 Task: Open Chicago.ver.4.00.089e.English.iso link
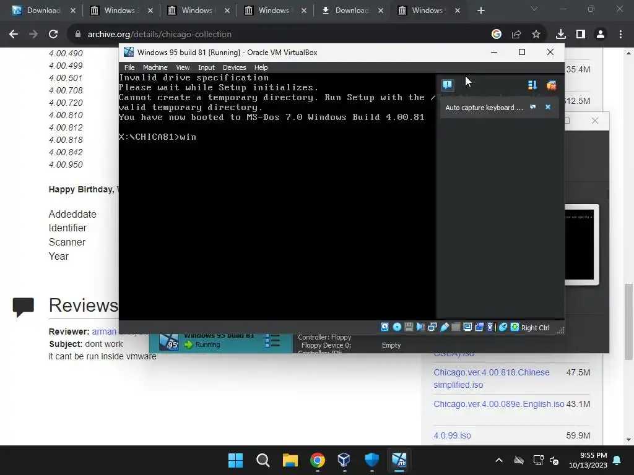pyautogui.click(x=498, y=404)
